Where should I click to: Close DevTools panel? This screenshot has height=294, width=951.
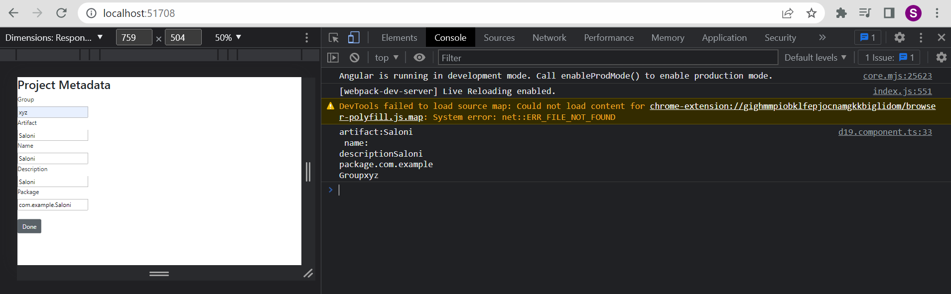point(941,37)
